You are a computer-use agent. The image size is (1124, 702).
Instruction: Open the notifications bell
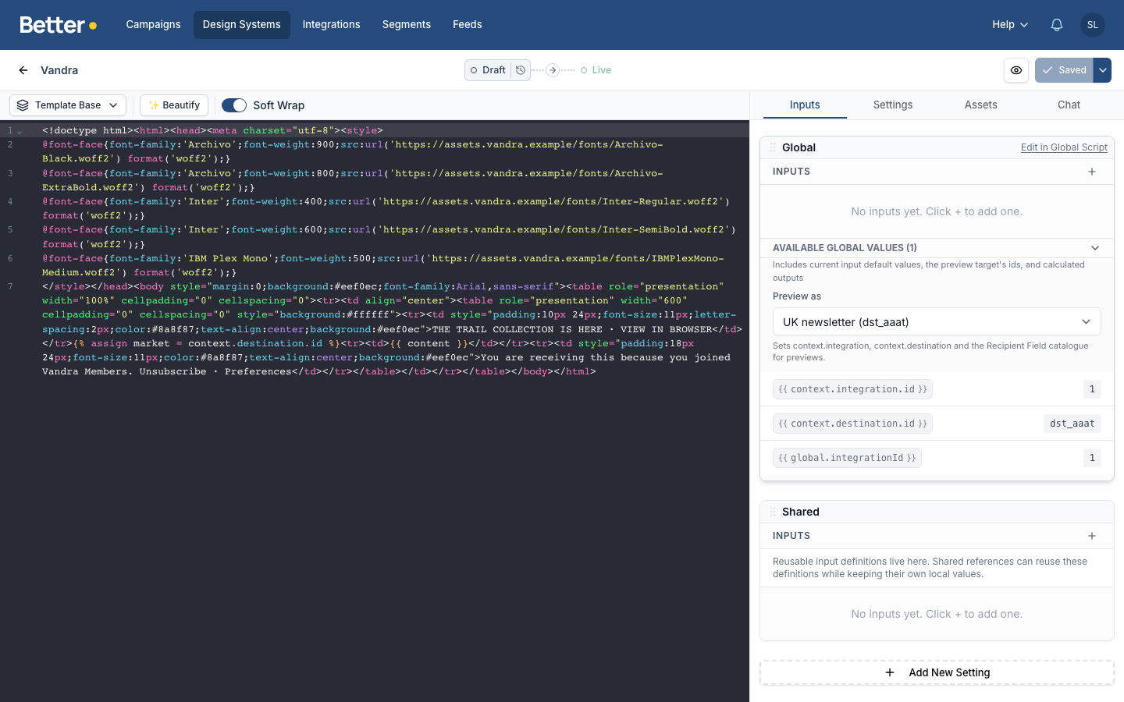pos(1057,25)
